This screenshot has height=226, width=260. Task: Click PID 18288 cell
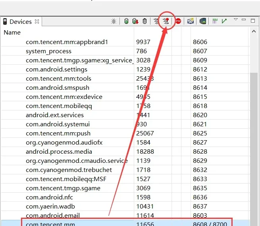coord(145,151)
